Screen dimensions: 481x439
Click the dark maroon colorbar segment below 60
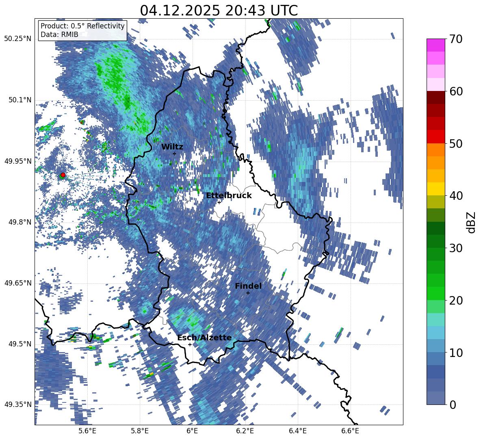point(435,97)
